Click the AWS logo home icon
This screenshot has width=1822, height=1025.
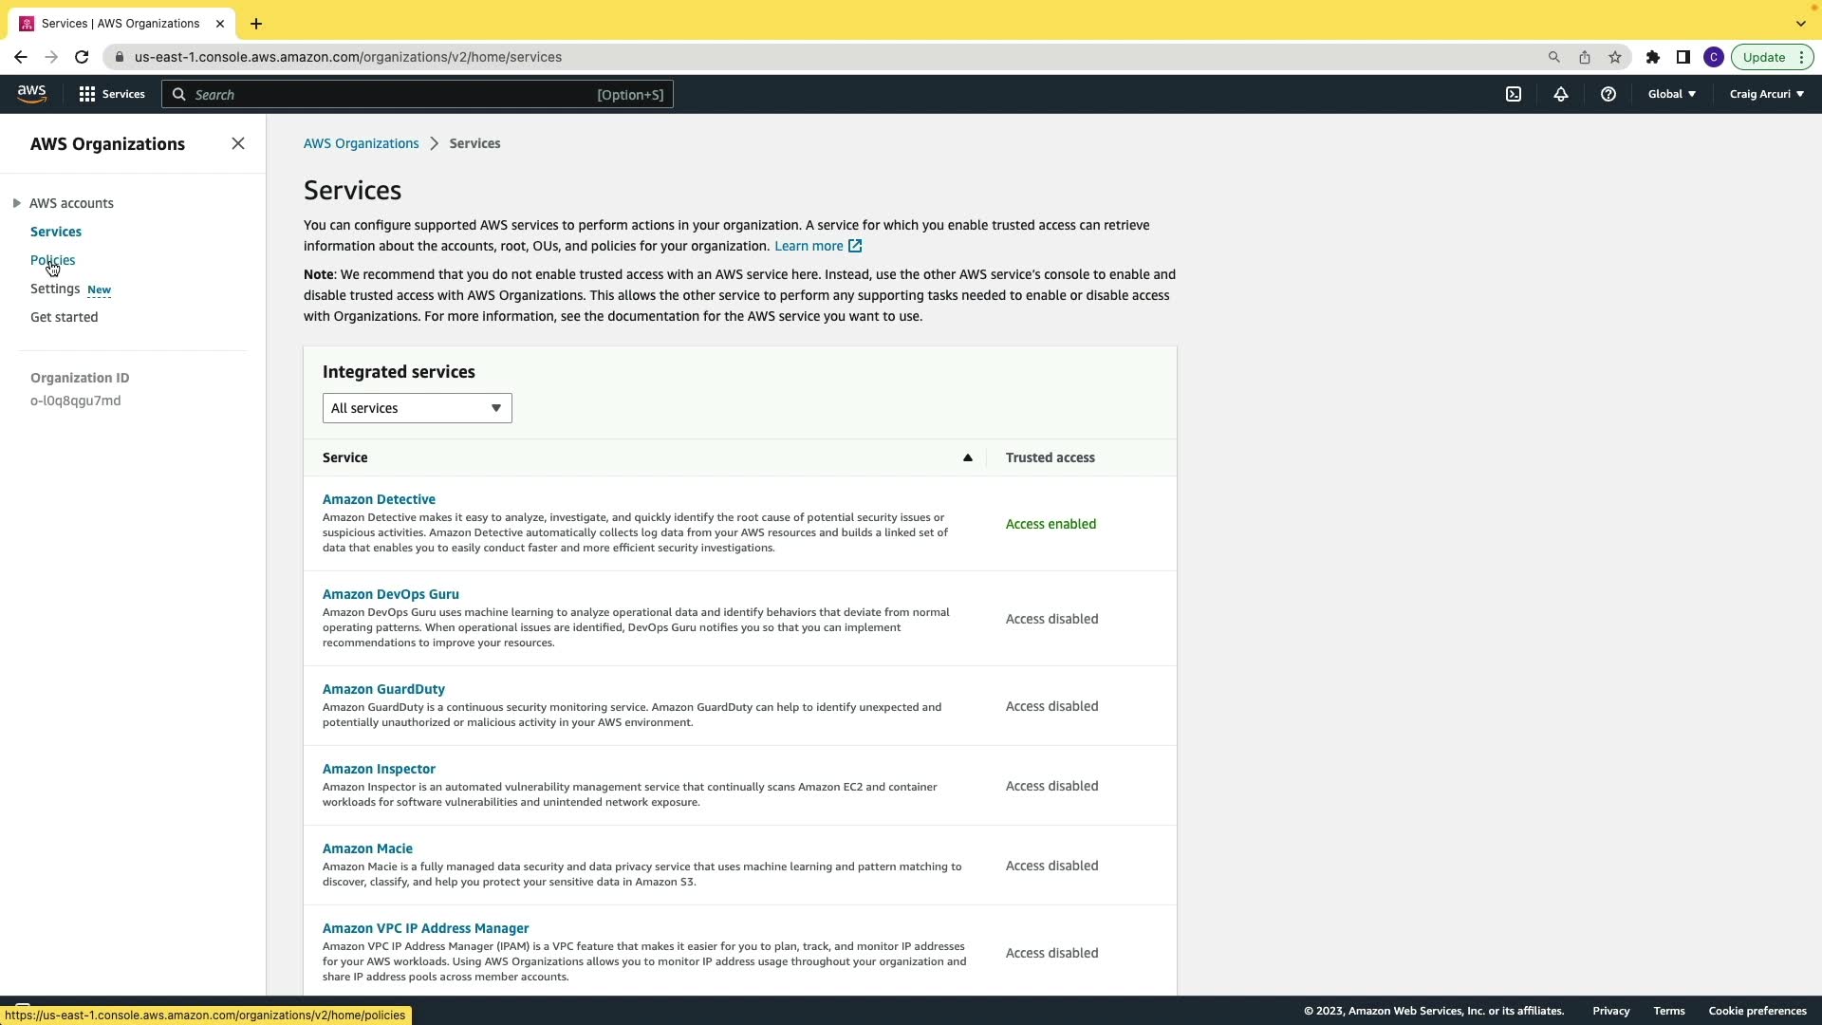point(31,93)
